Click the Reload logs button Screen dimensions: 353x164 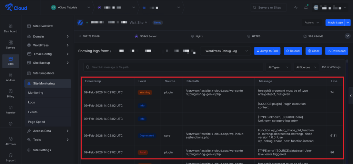click(x=293, y=51)
